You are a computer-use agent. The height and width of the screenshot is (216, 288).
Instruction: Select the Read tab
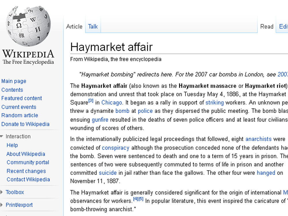pyautogui.click(x=267, y=26)
